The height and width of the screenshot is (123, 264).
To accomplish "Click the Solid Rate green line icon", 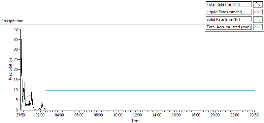I will point(258,19).
